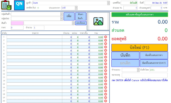The height and width of the screenshot is (103, 171).
Task: Focus the pink product code field
Action: coord(17,23)
